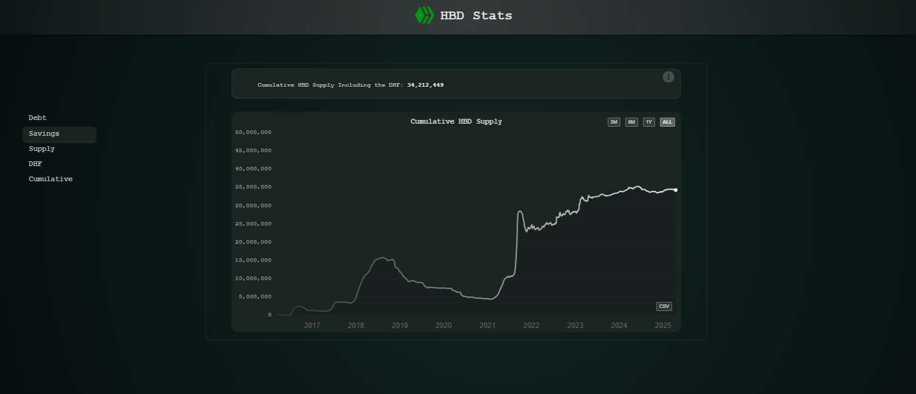This screenshot has height=394, width=916.
Task: Click the 35,000,000 y-axis label
Action: (x=253, y=187)
